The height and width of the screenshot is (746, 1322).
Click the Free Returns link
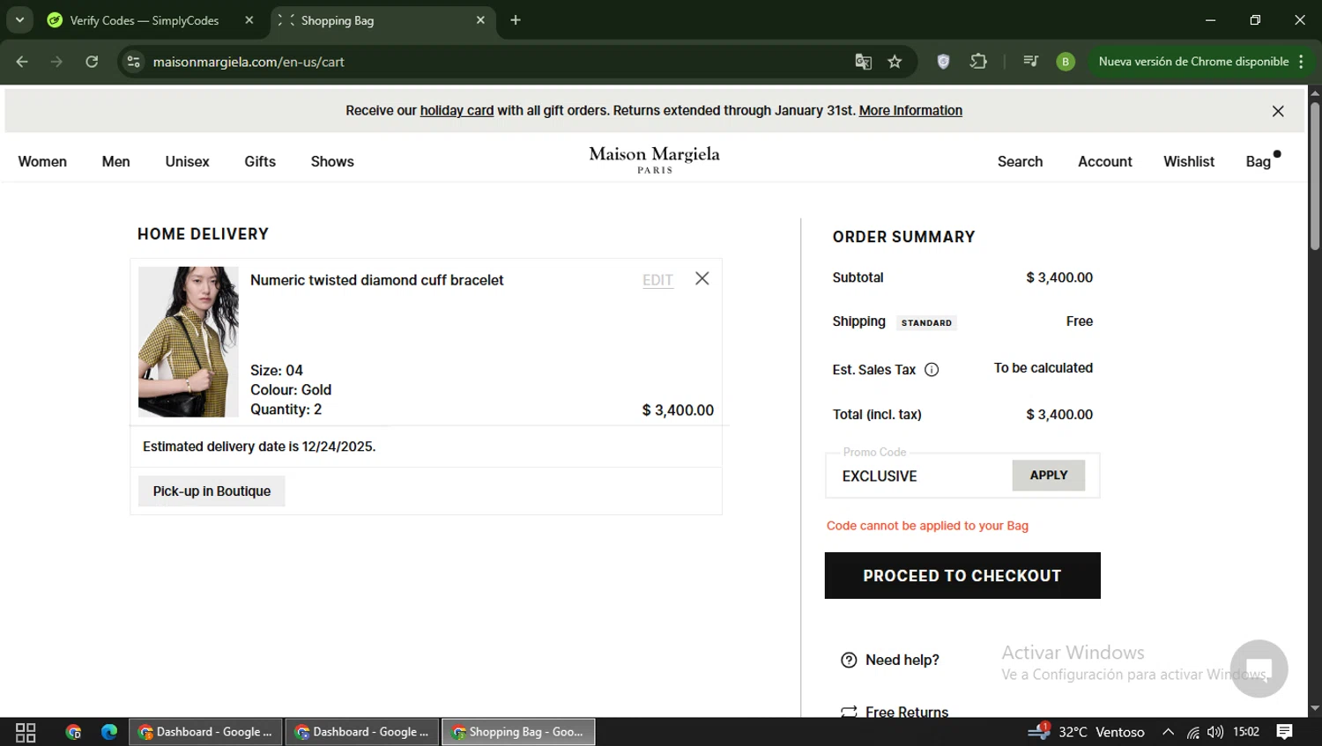pyautogui.click(x=907, y=711)
